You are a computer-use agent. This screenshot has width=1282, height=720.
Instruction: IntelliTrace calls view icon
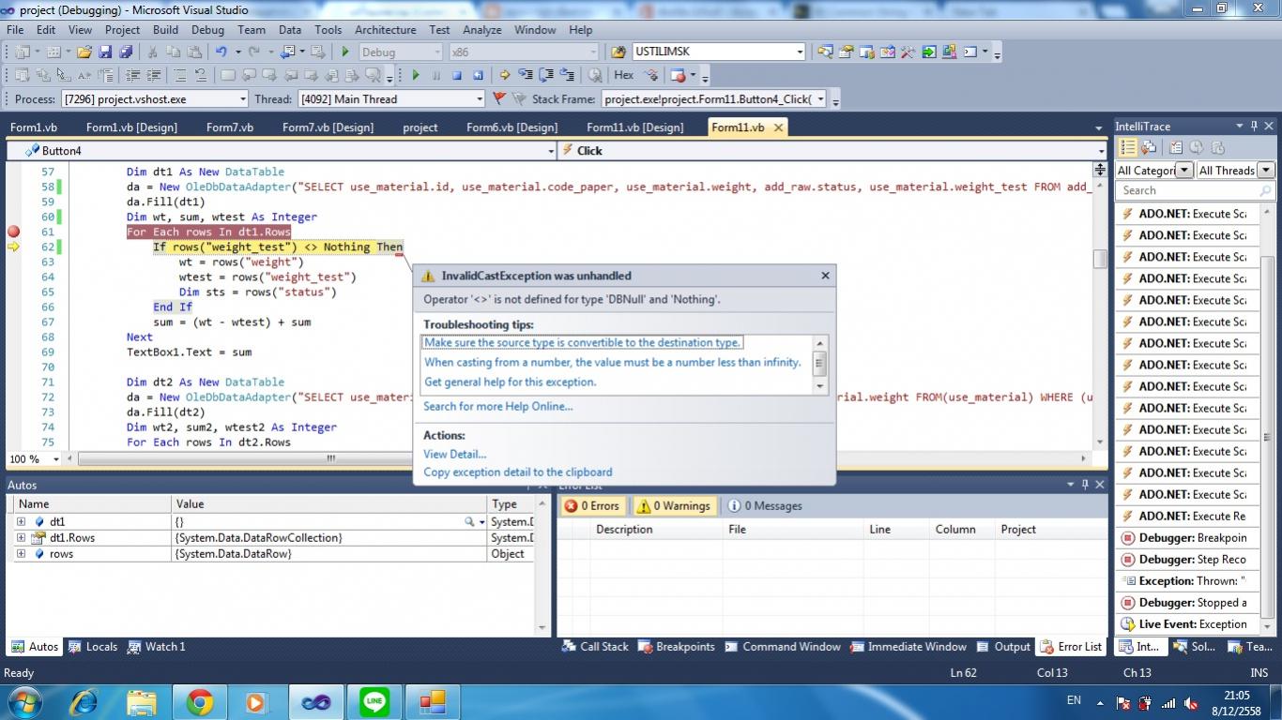[x=1149, y=147]
